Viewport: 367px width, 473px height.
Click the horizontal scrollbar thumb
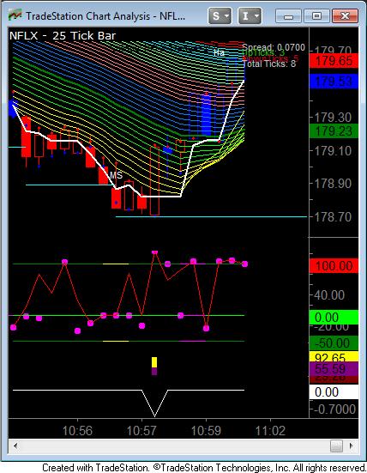[x=336, y=446]
